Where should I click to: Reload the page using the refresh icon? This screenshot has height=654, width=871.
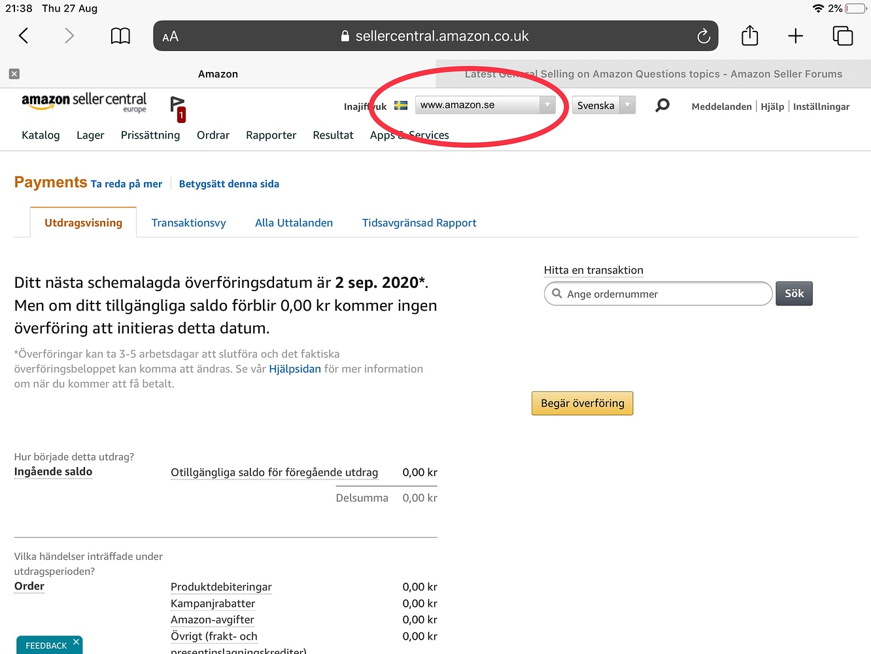(x=703, y=37)
